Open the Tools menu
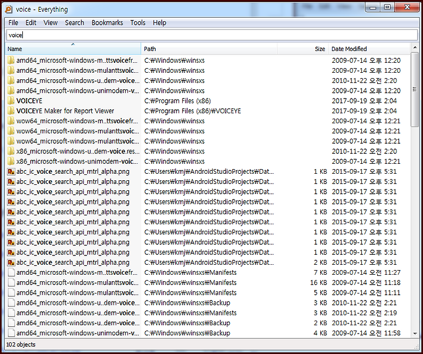This screenshot has height=354, width=423. point(138,23)
